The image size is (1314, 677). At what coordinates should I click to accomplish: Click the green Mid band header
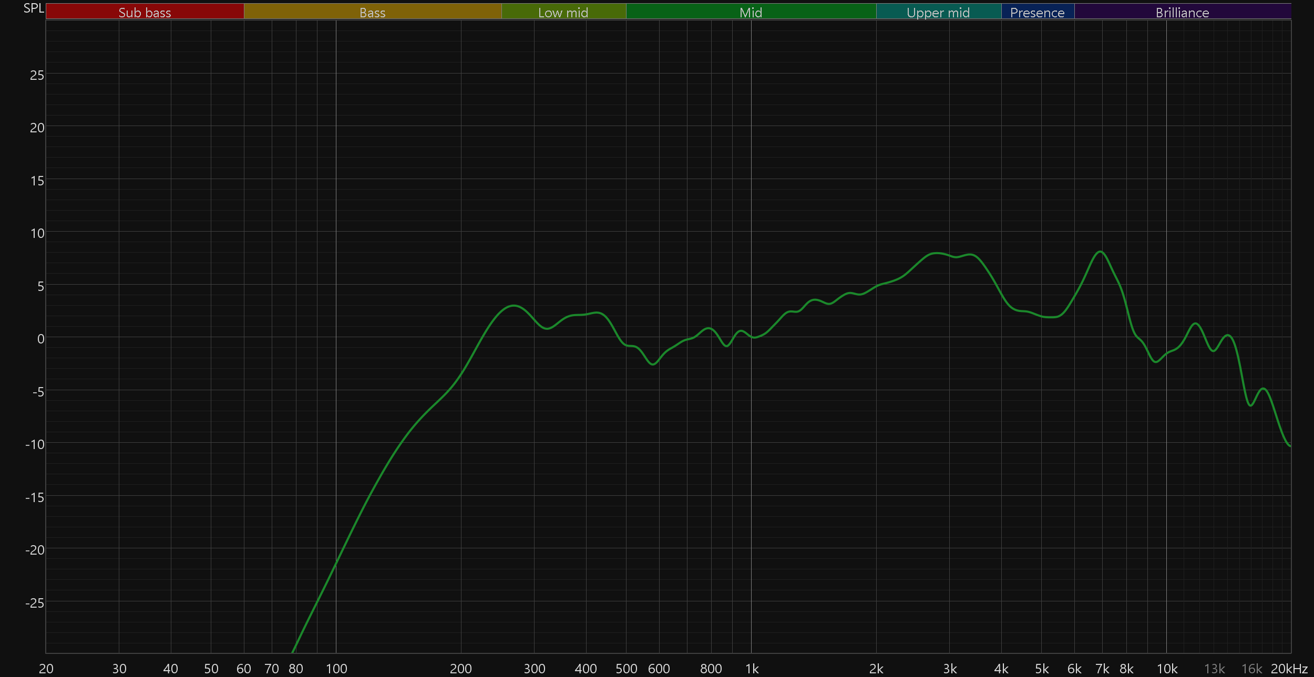[751, 12]
